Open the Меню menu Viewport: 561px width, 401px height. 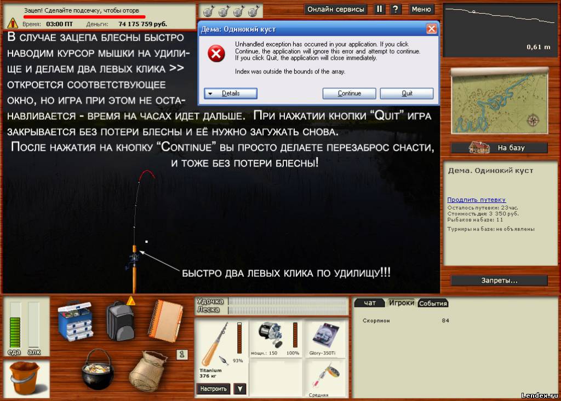click(421, 9)
